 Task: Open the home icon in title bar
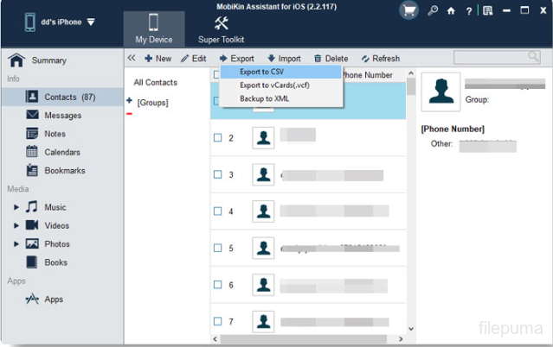click(x=451, y=11)
